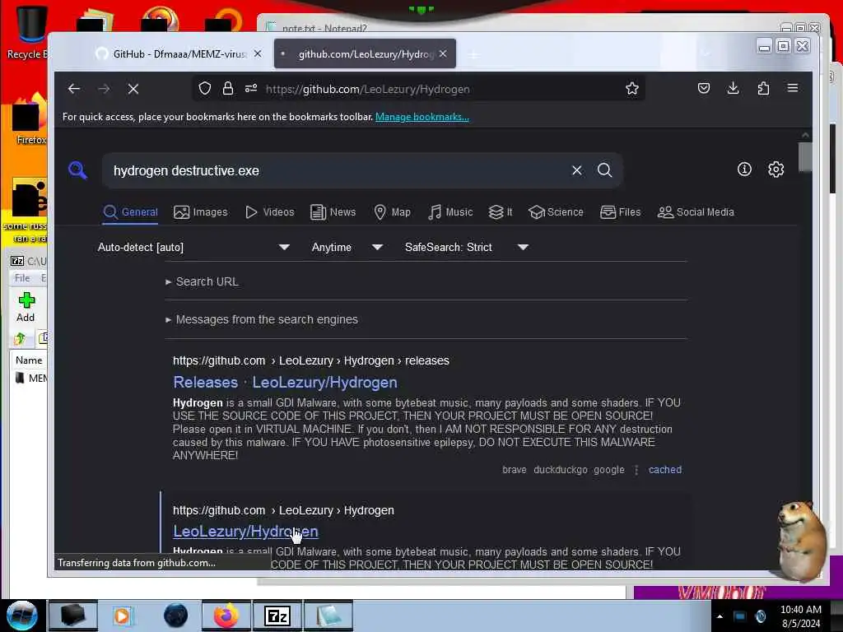Open the LeoLezury/Hydrogen result link
The height and width of the screenshot is (632, 843).
click(245, 532)
